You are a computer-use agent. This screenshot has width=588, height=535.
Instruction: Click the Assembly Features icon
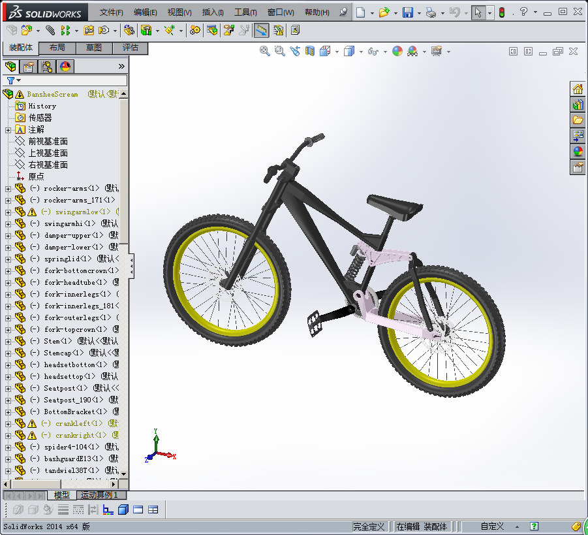tap(146, 30)
